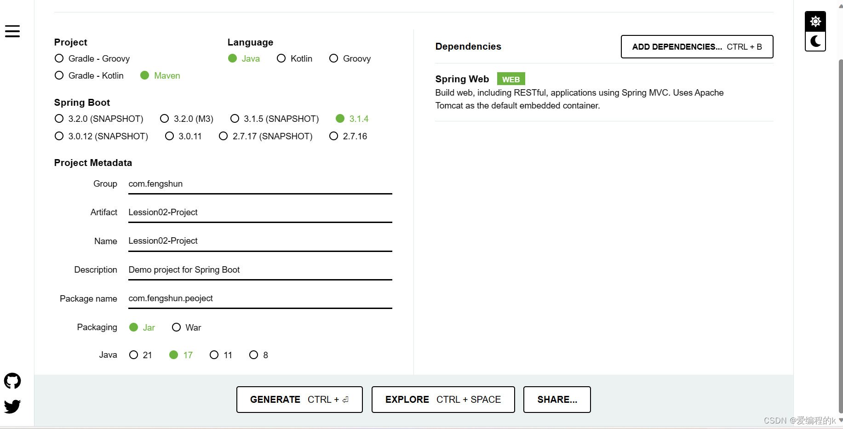843x429 pixels.
Task: Open the SHARE... dialog
Action: pyautogui.click(x=557, y=400)
